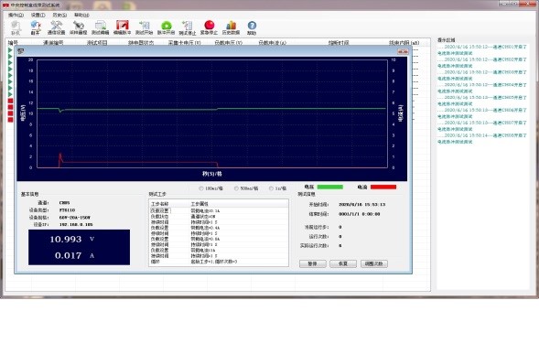Click the channel value CH05

64,203
